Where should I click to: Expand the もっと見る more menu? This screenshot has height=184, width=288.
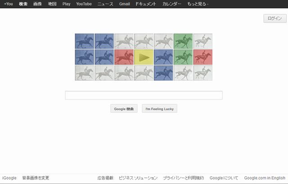point(198,4)
